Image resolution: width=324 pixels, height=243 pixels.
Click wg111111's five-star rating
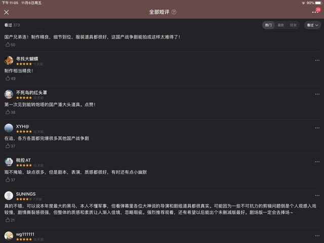24,239
